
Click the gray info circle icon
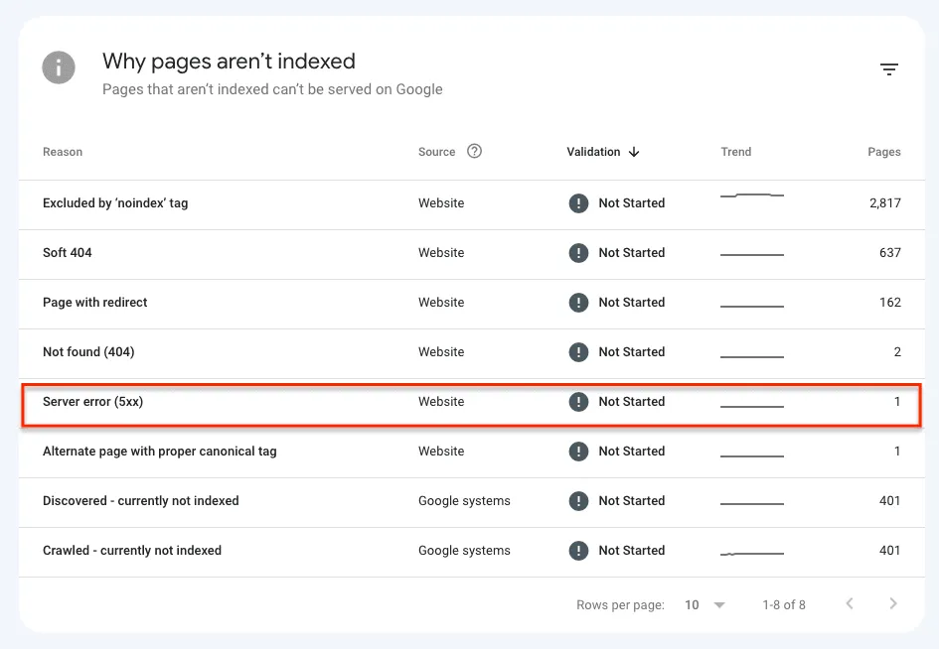[x=59, y=67]
